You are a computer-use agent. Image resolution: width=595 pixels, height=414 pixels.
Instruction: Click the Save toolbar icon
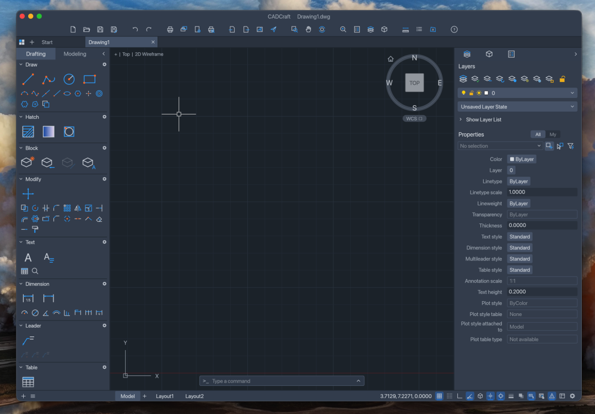pos(100,30)
